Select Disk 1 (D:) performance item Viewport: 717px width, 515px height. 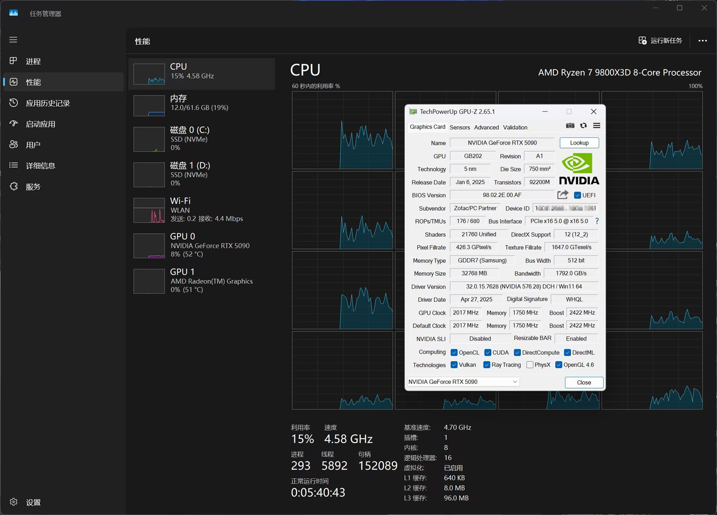[x=202, y=174]
